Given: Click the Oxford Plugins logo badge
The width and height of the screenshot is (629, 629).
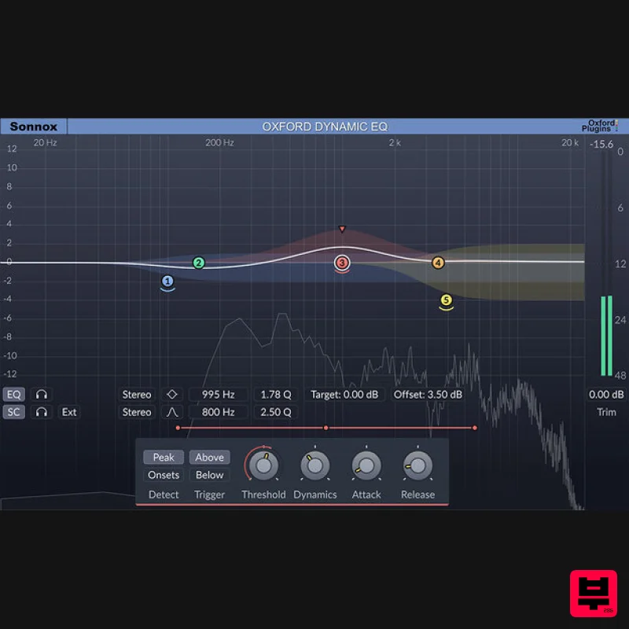Looking at the screenshot, I should click(601, 126).
